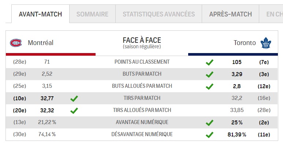Click Toronto's 105 points value
This screenshot has height=146, width=283.
pos(237,62)
